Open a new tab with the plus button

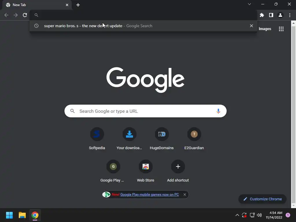click(78, 5)
